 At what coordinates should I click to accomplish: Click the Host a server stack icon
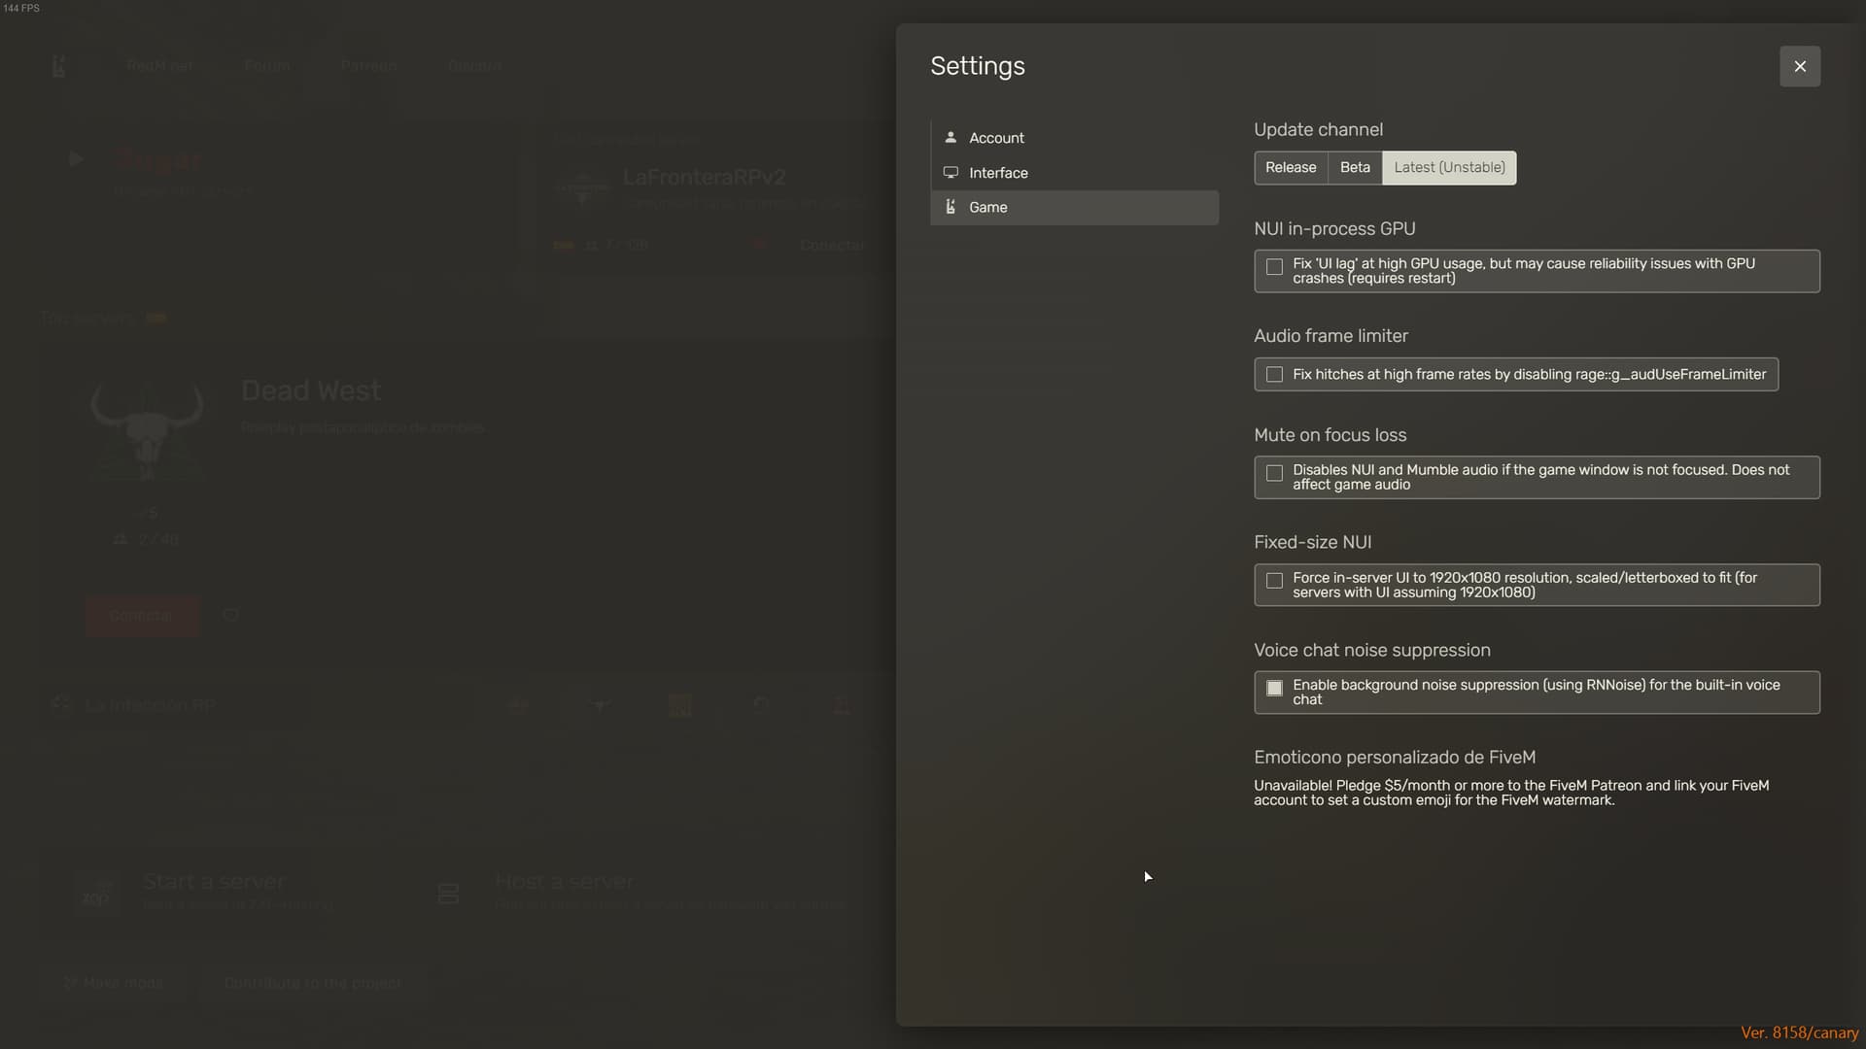(448, 893)
